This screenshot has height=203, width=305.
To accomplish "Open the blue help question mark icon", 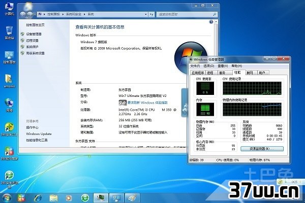I will tap(211, 22).
